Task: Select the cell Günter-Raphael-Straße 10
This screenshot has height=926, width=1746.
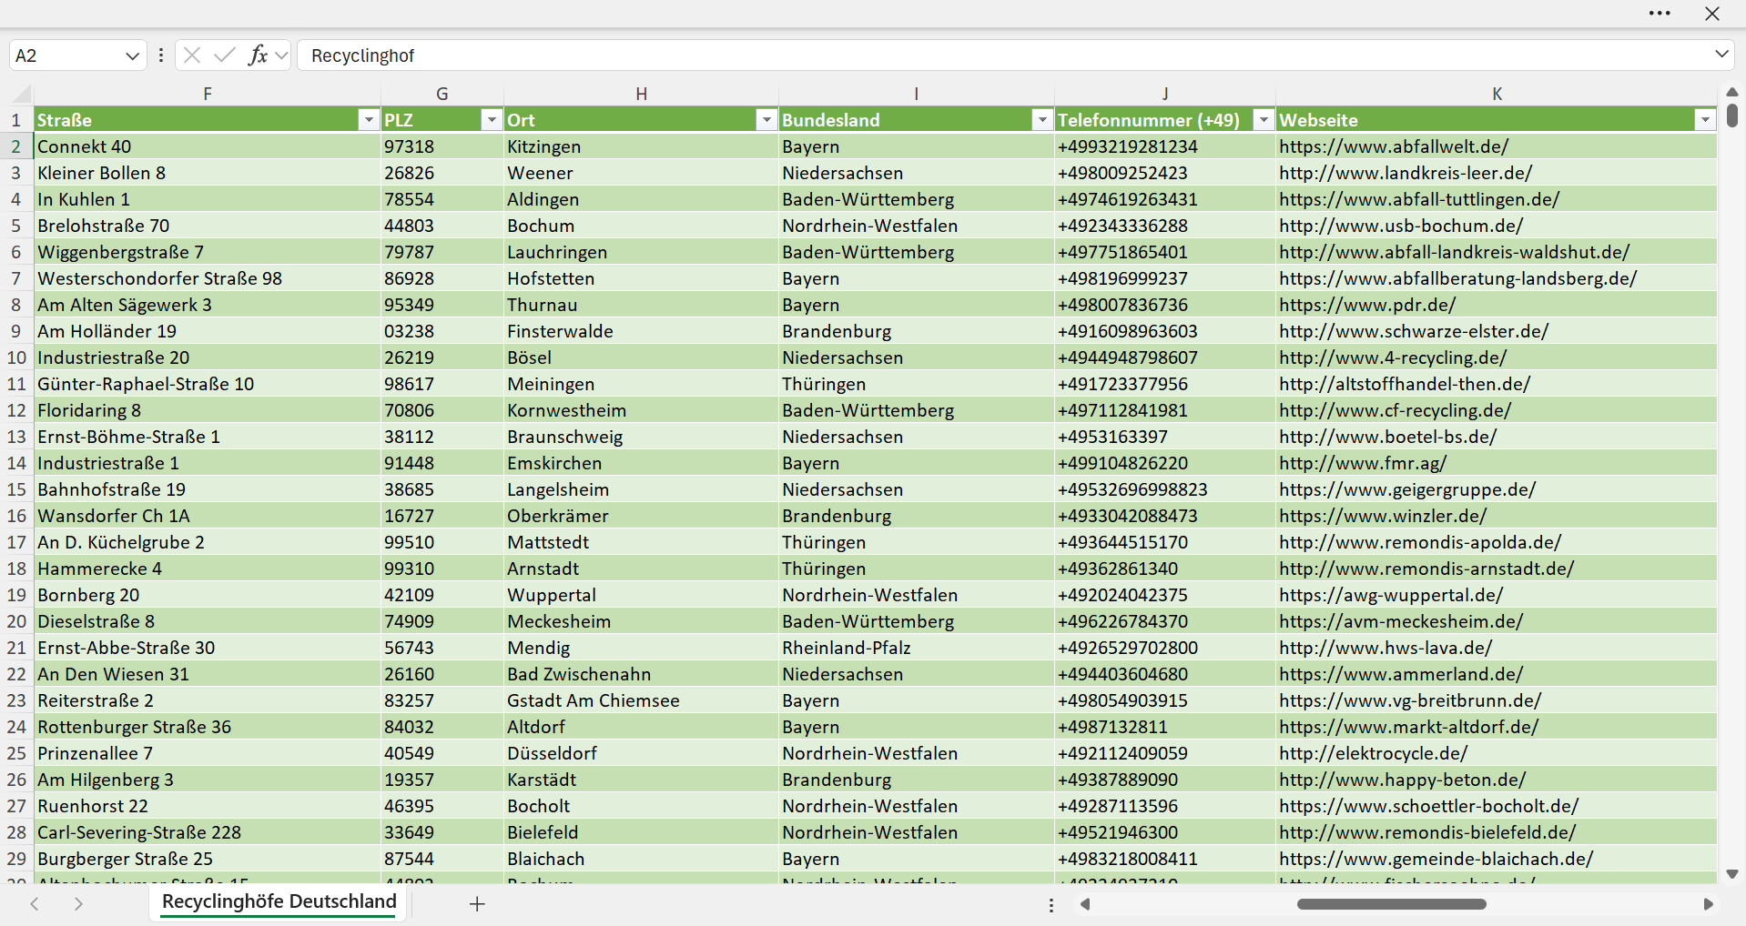Action: click(x=208, y=384)
